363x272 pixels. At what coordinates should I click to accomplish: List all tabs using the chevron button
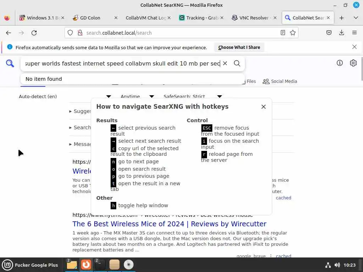(356, 18)
